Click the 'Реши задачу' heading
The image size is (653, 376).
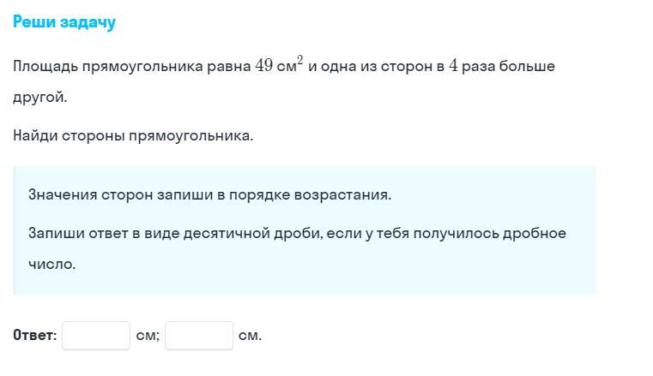(x=64, y=22)
